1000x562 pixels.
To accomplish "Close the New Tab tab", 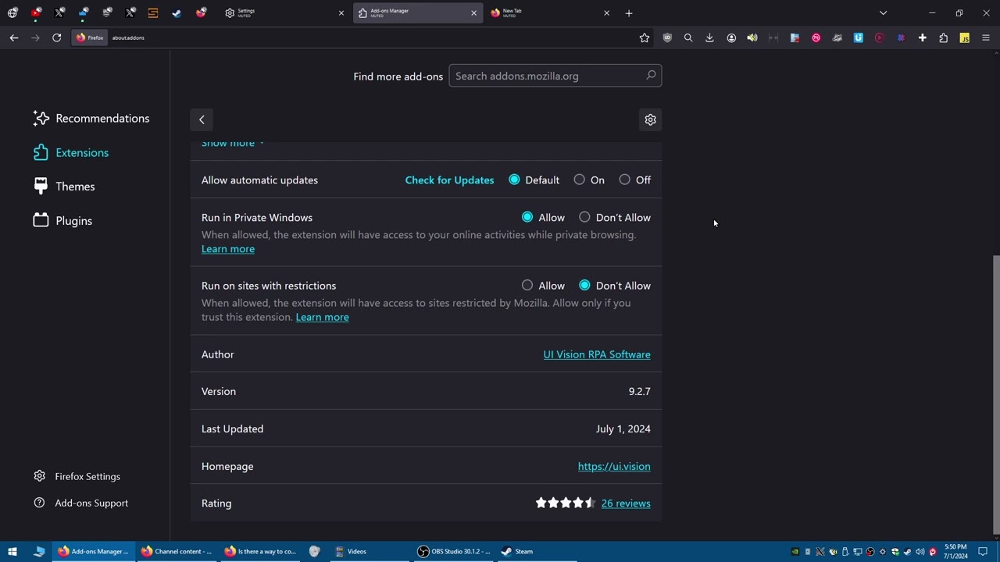I will click(x=606, y=13).
